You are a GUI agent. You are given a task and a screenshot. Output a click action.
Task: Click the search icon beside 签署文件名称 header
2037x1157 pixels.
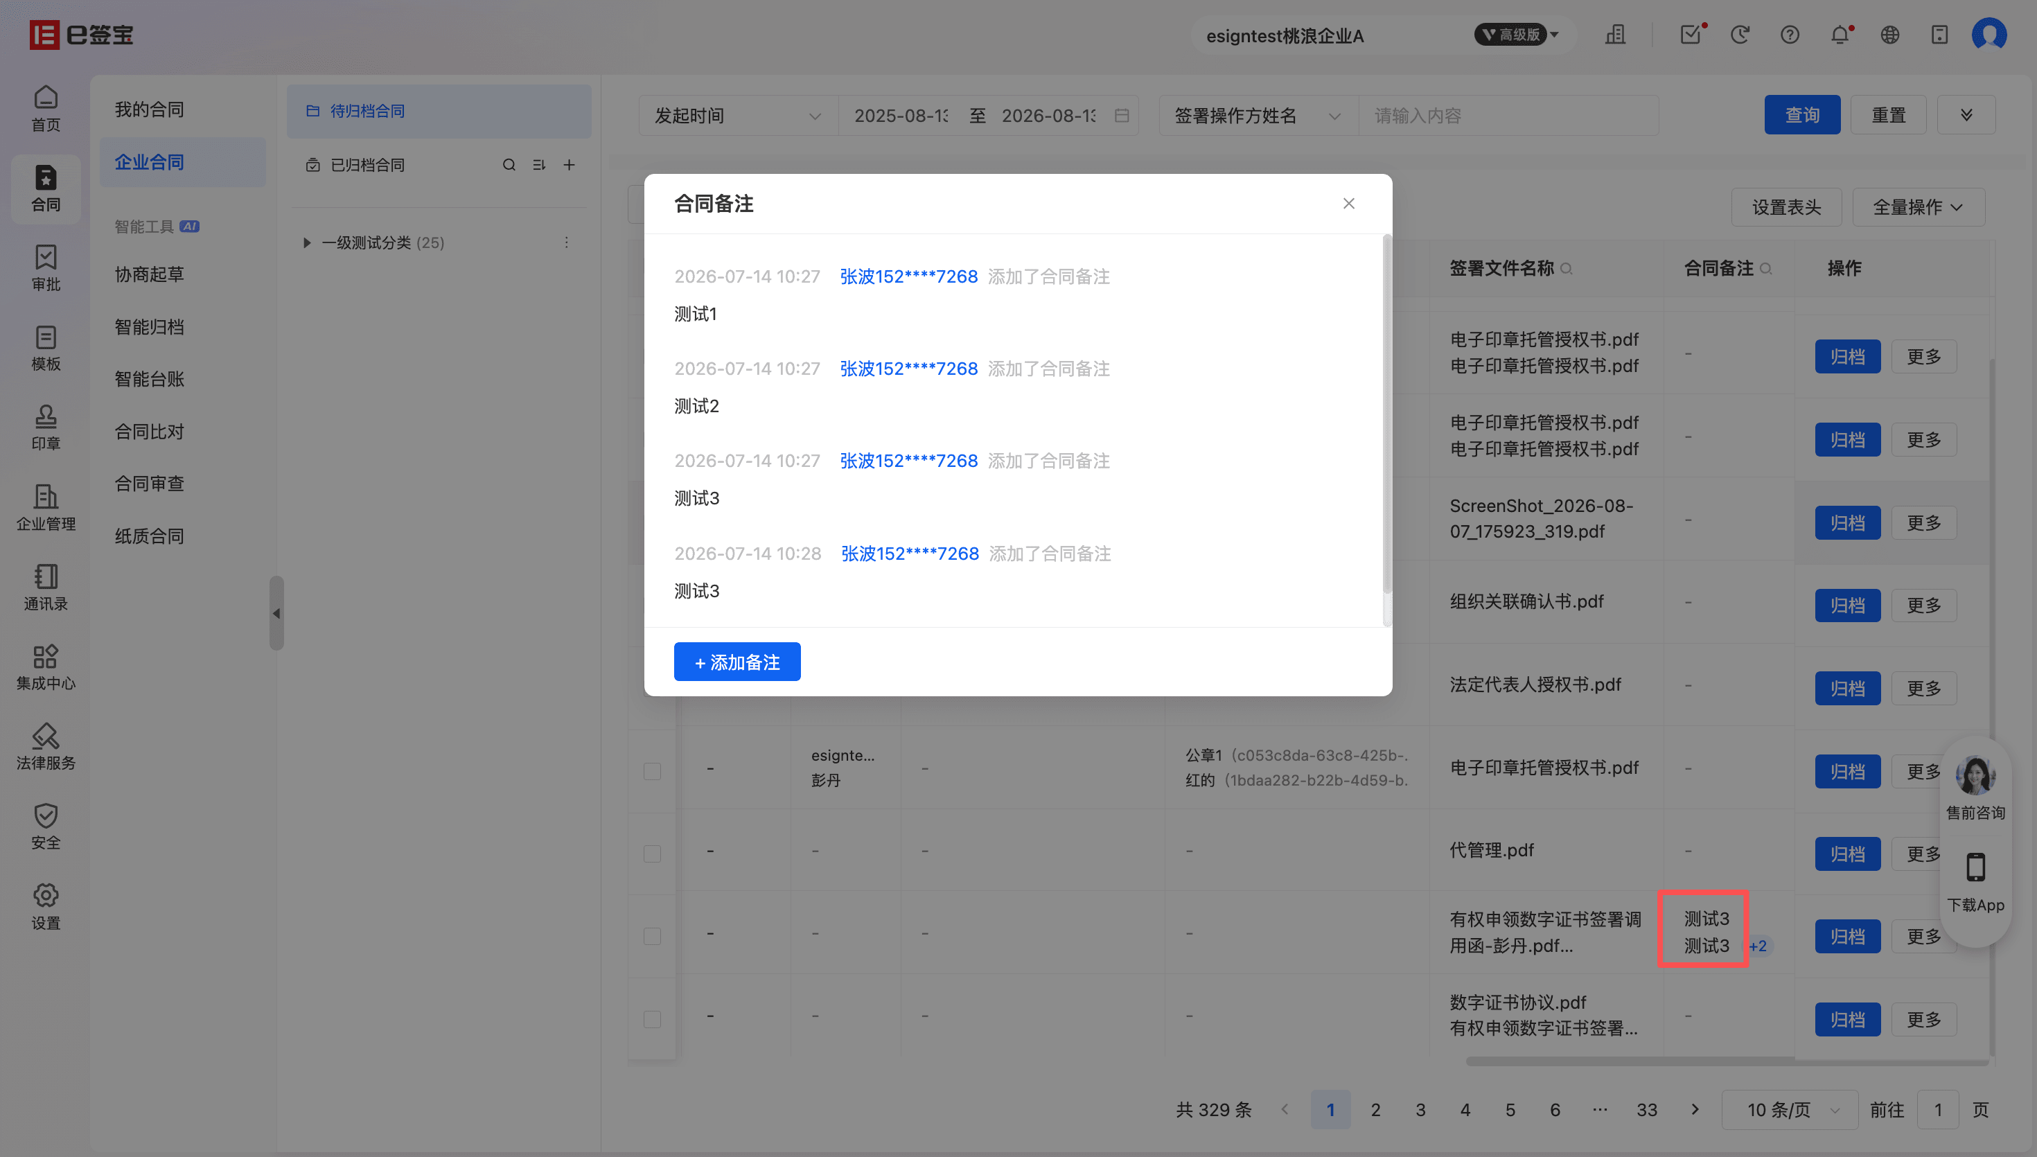(1567, 269)
